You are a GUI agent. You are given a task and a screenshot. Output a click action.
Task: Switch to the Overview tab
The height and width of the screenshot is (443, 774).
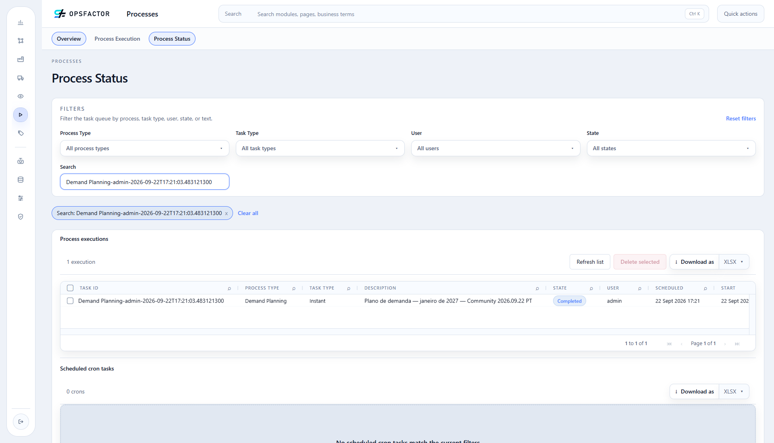pyautogui.click(x=69, y=39)
